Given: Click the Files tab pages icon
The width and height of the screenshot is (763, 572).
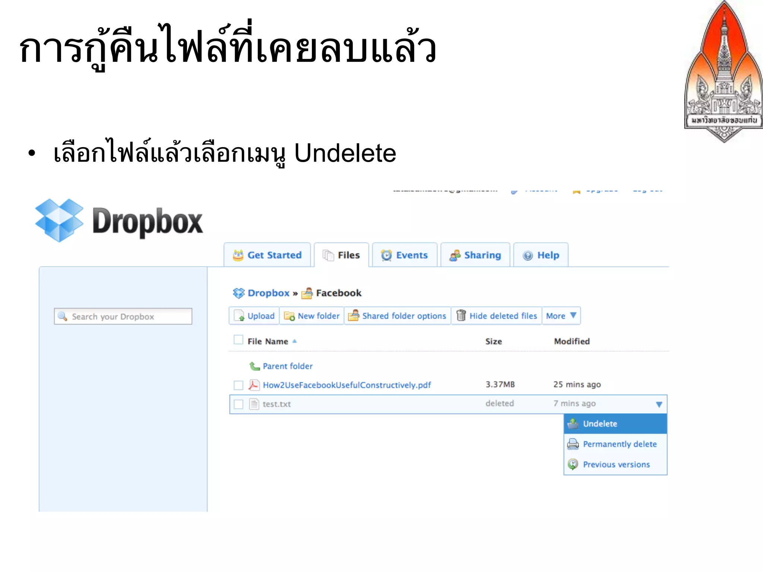Looking at the screenshot, I should tap(328, 255).
